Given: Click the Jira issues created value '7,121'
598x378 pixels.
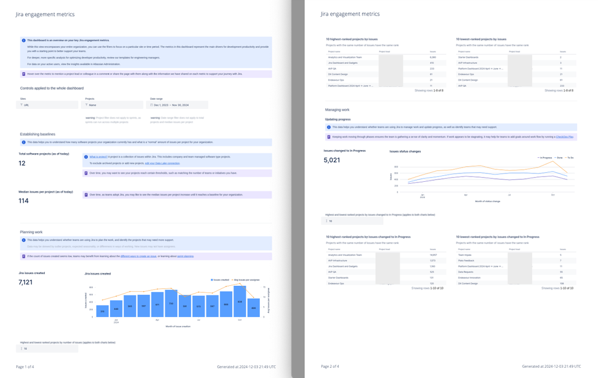Looking at the screenshot, I should coord(26,282).
